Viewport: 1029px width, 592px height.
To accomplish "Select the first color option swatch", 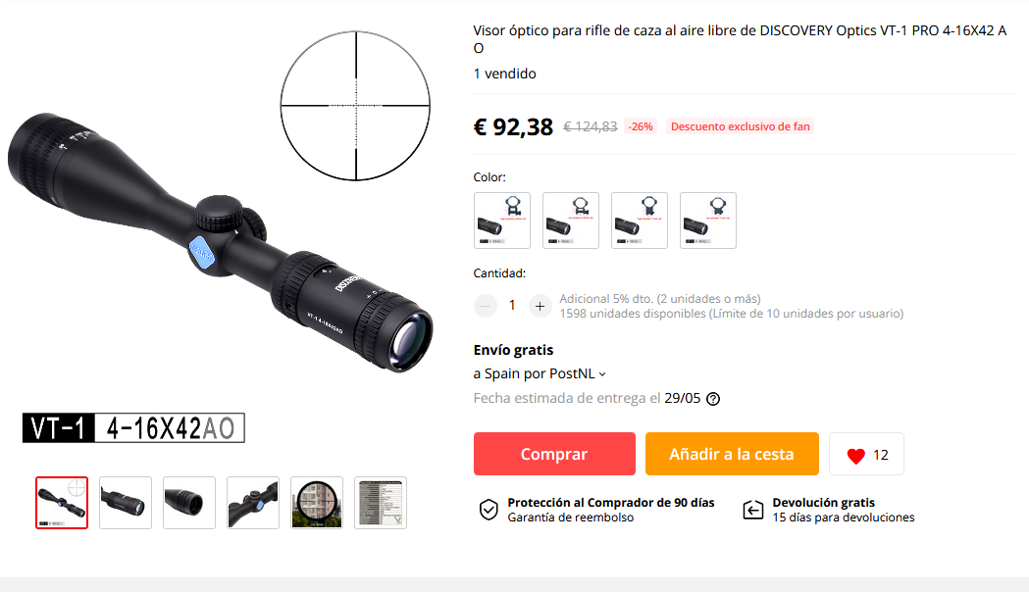I will [x=502, y=221].
